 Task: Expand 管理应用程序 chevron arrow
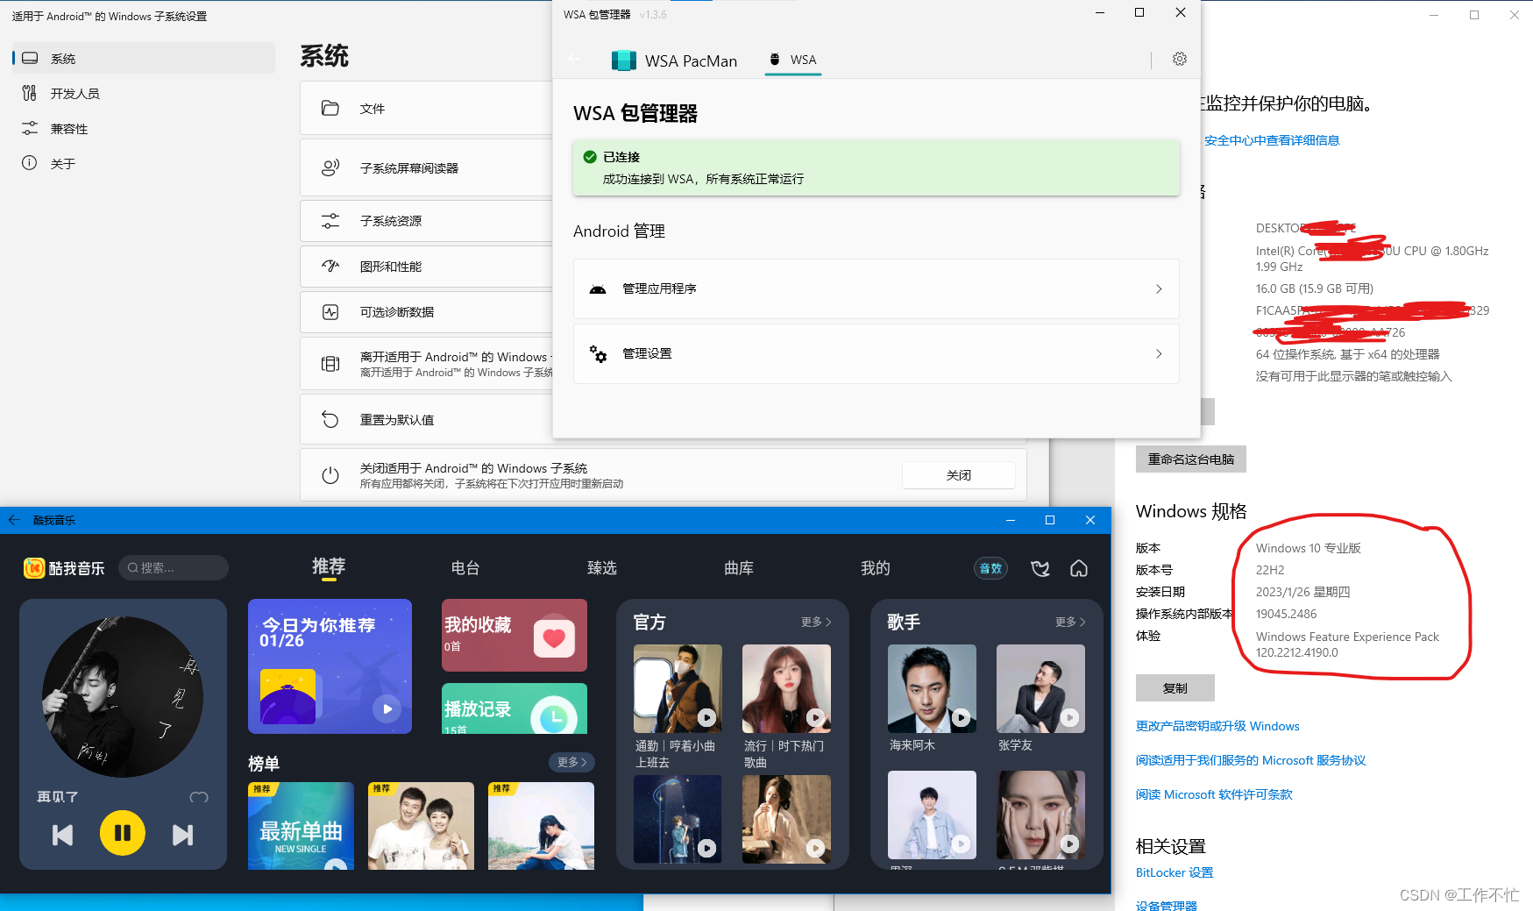(1158, 288)
